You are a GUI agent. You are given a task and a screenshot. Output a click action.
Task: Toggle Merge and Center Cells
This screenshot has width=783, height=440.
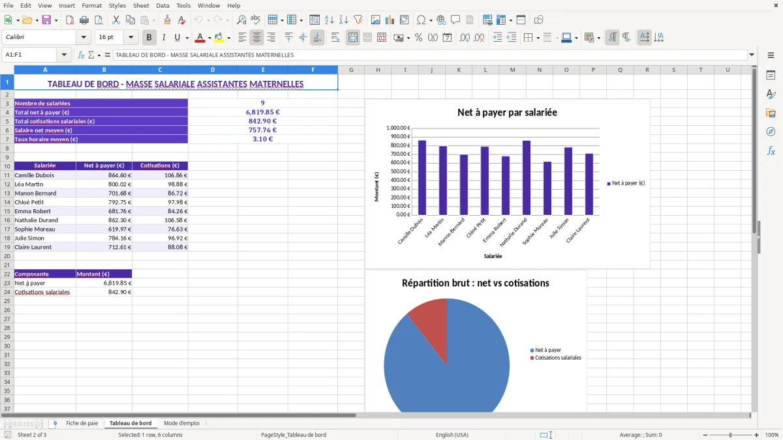pyautogui.click(x=353, y=38)
